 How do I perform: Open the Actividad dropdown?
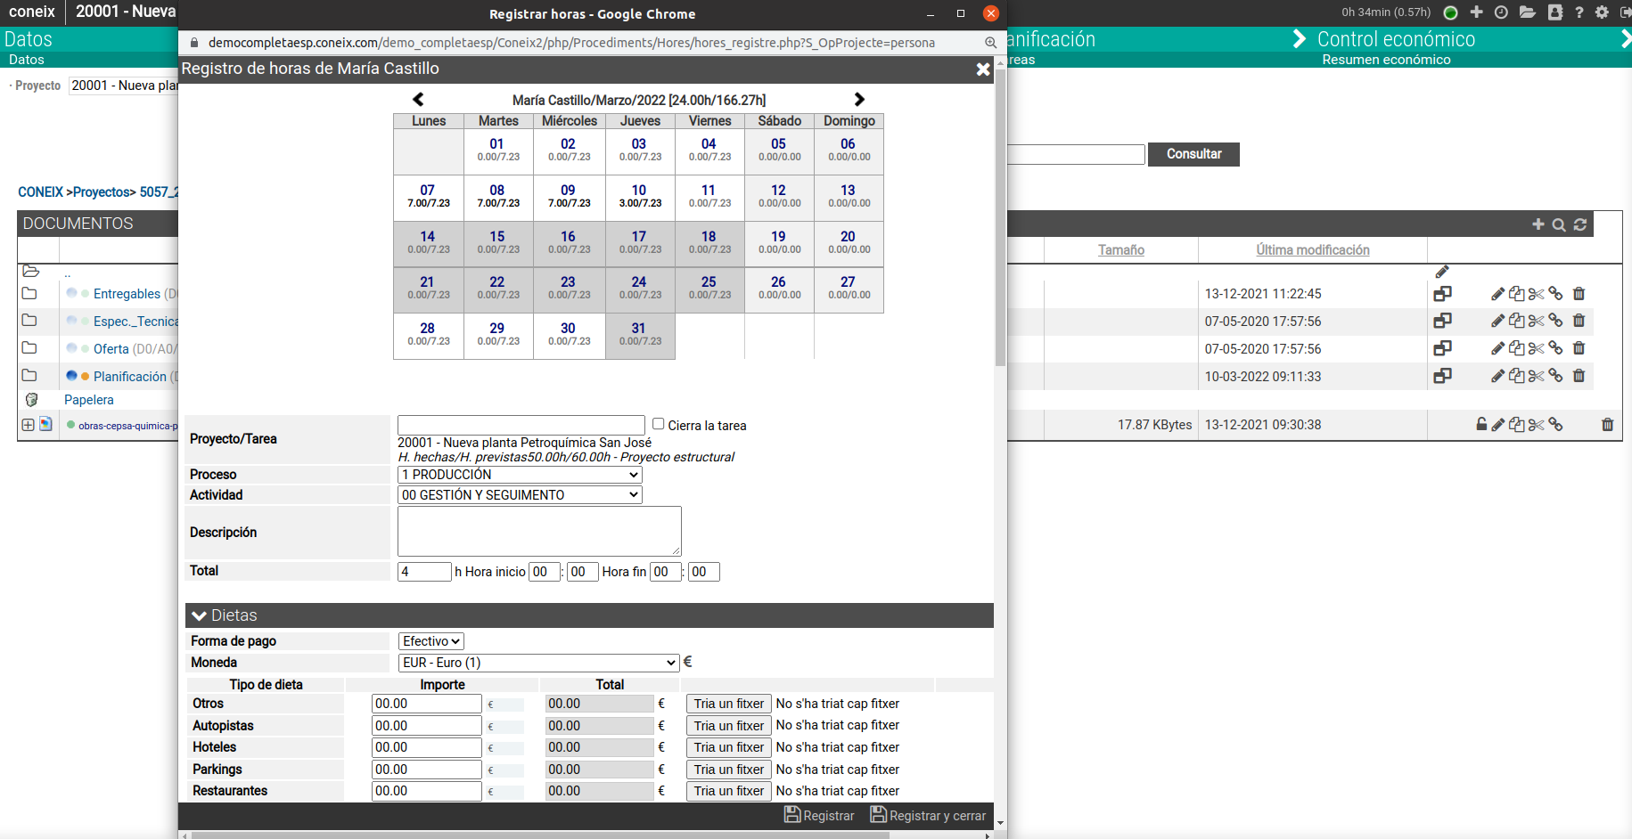click(x=520, y=495)
